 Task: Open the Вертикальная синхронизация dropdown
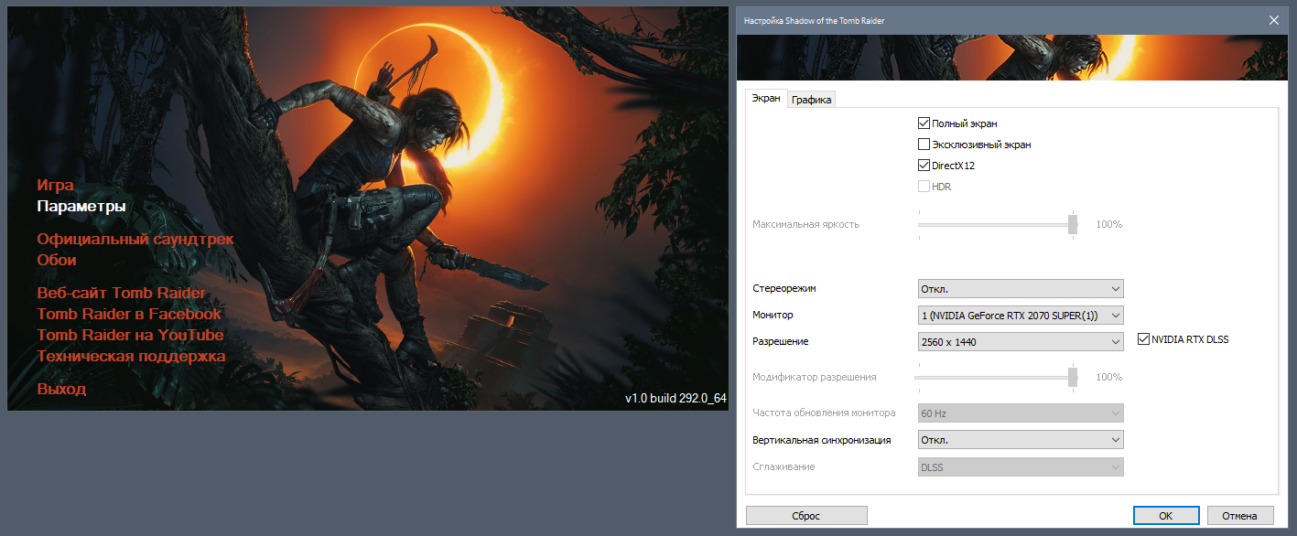(1021, 440)
